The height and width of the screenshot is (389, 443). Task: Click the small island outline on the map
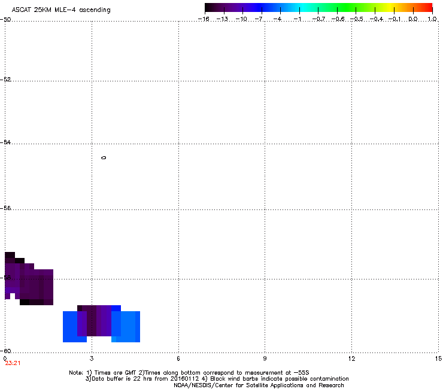coord(104,157)
